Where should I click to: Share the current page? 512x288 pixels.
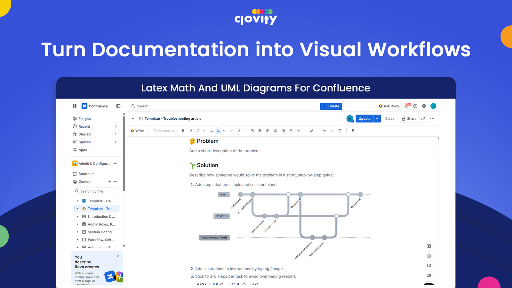click(x=410, y=118)
